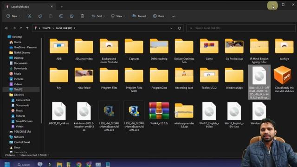Select the Toolkit_v12.2.7z archive
The height and width of the screenshot is (167, 297).
tap(159, 113)
